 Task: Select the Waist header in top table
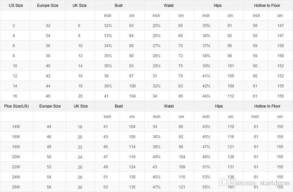[169, 5]
